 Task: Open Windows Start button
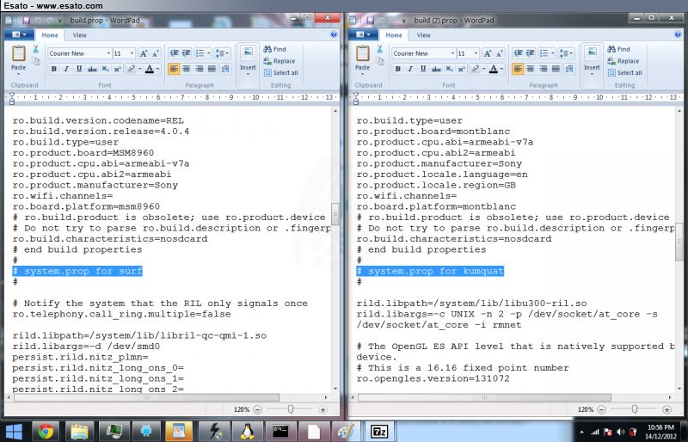13,432
